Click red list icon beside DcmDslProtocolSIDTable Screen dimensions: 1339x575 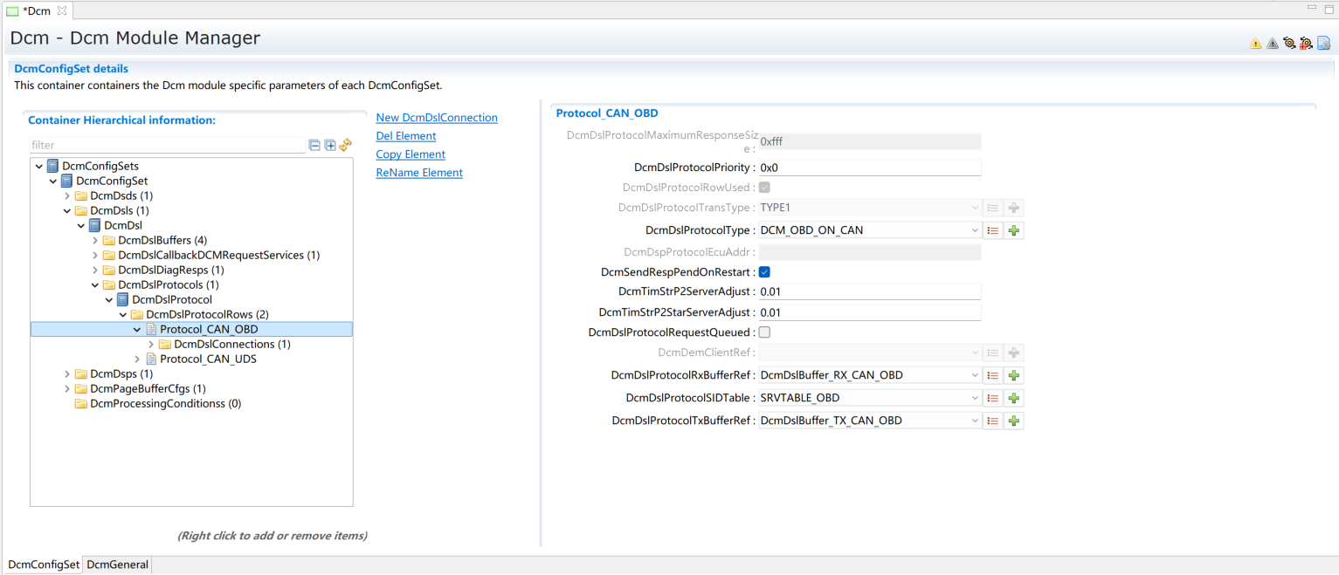[992, 398]
